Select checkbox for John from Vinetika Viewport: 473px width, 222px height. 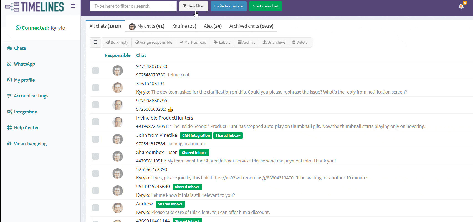tap(95, 139)
